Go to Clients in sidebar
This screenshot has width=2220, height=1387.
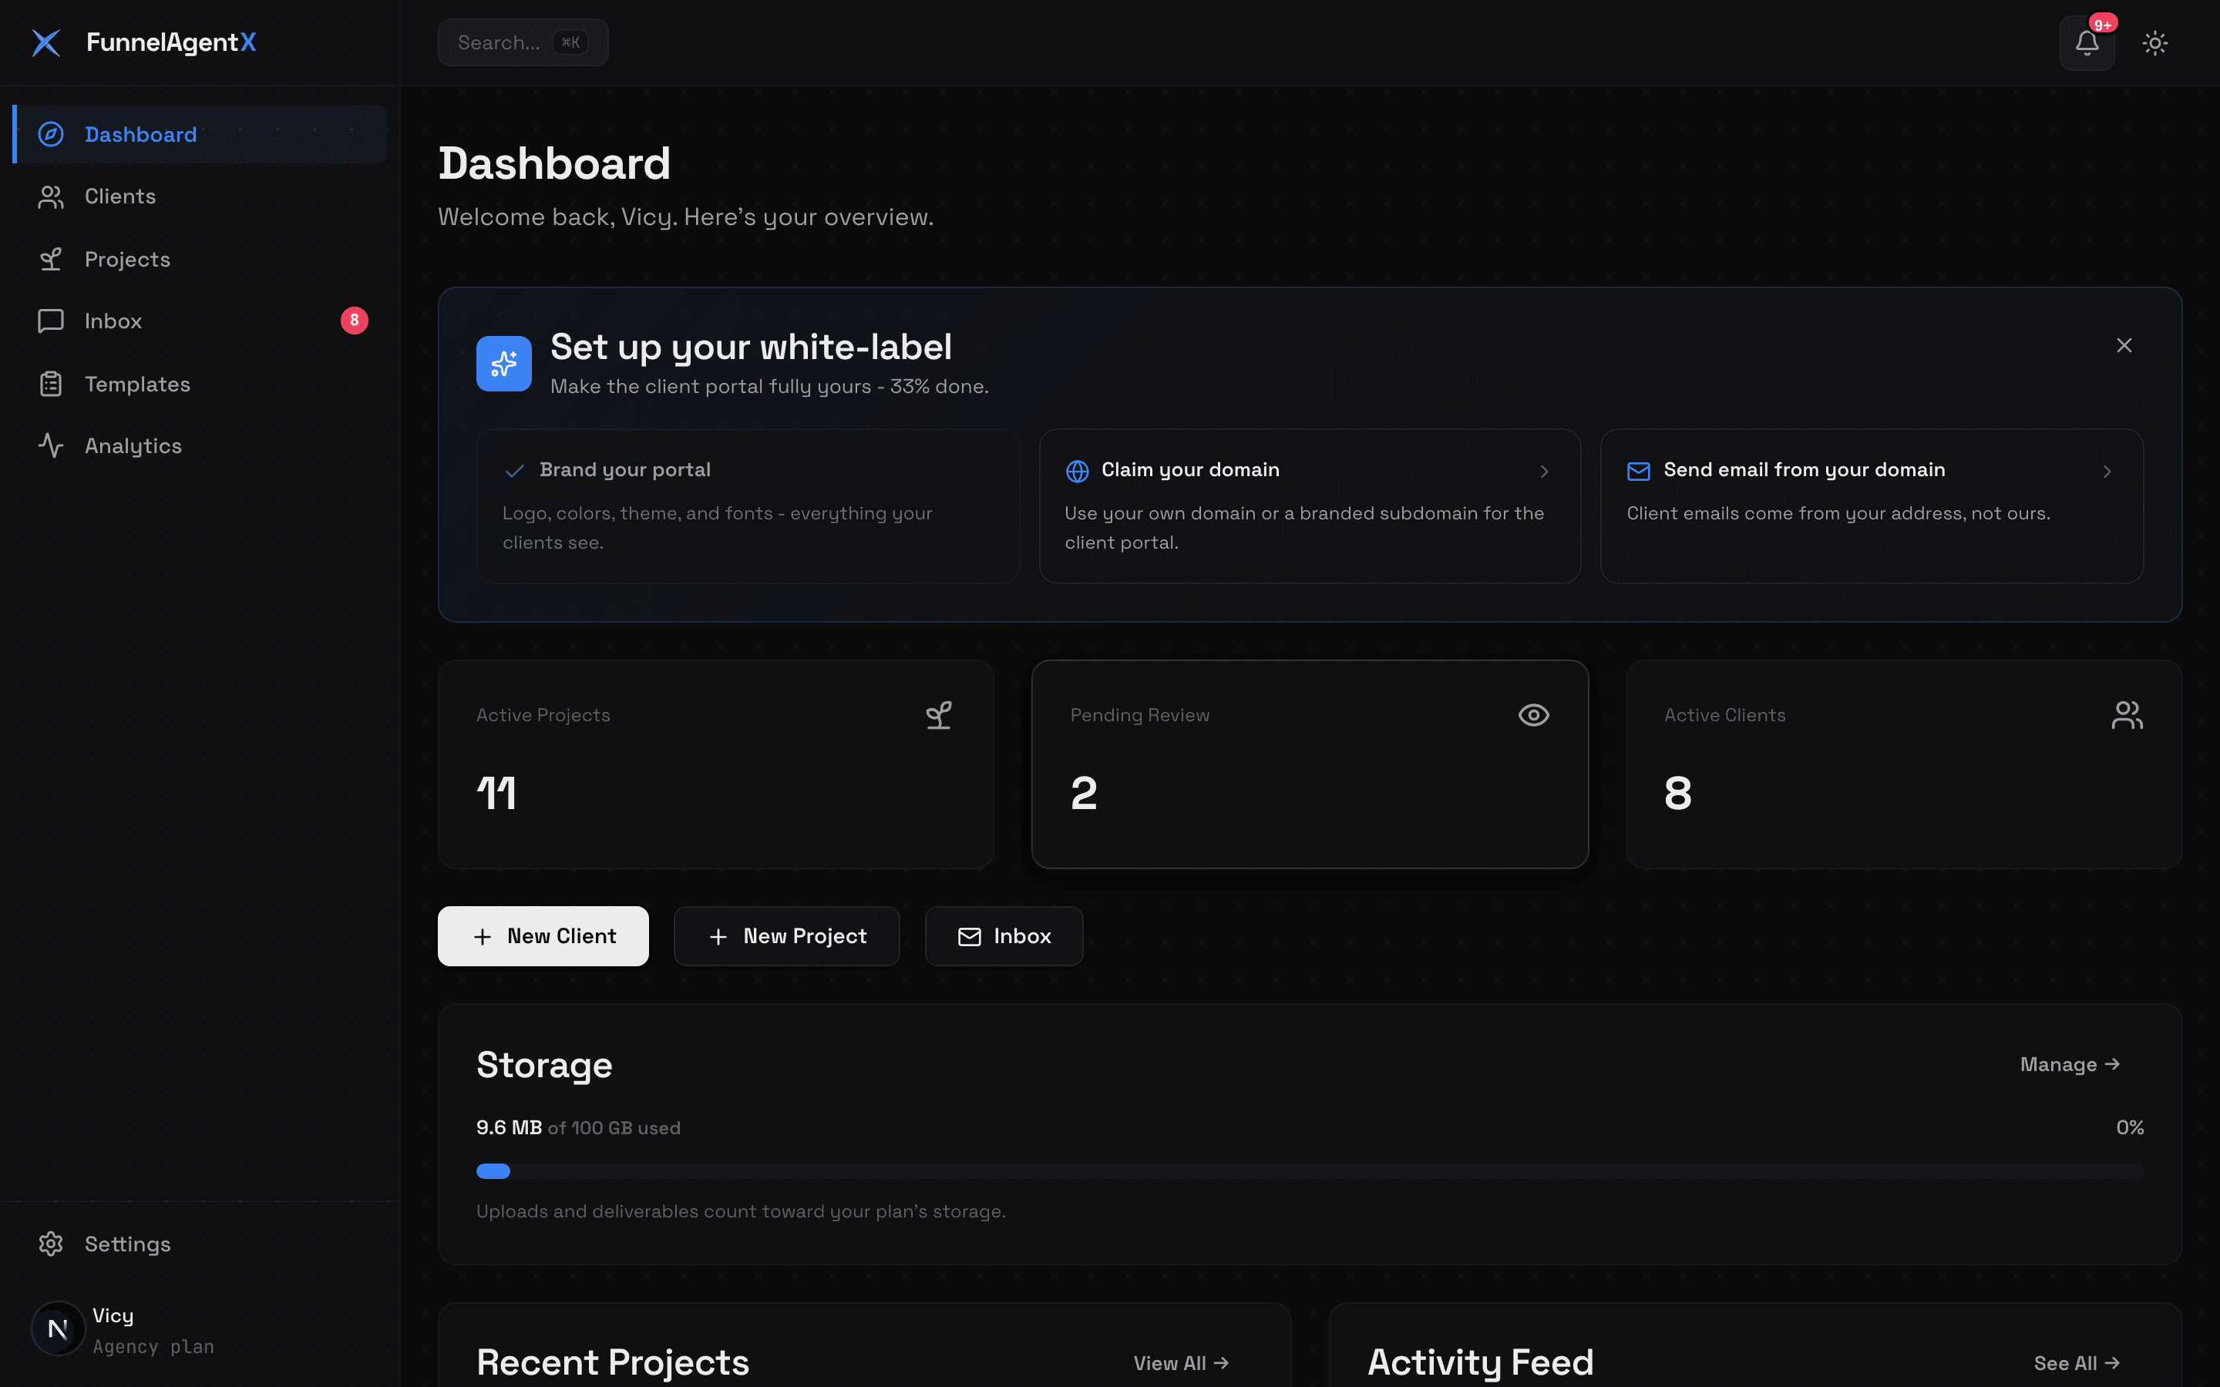click(200, 196)
